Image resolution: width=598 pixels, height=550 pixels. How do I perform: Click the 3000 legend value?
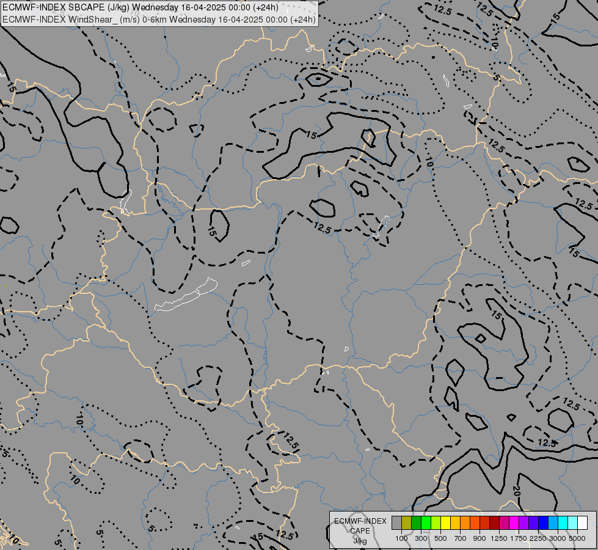(558, 538)
